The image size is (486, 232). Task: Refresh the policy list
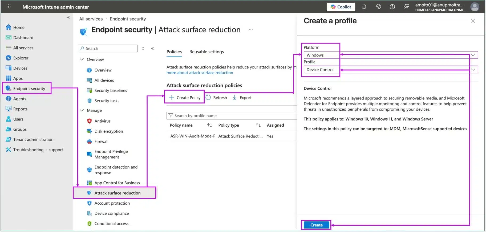pyautogui.click(x=216, y=98)
